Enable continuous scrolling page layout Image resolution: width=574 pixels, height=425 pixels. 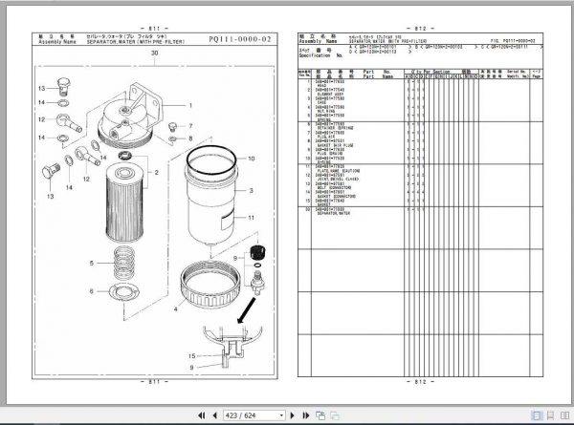pos(550,415)
